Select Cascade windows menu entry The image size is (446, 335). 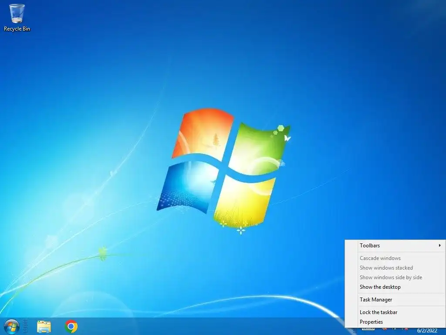[x=395, y=258]
